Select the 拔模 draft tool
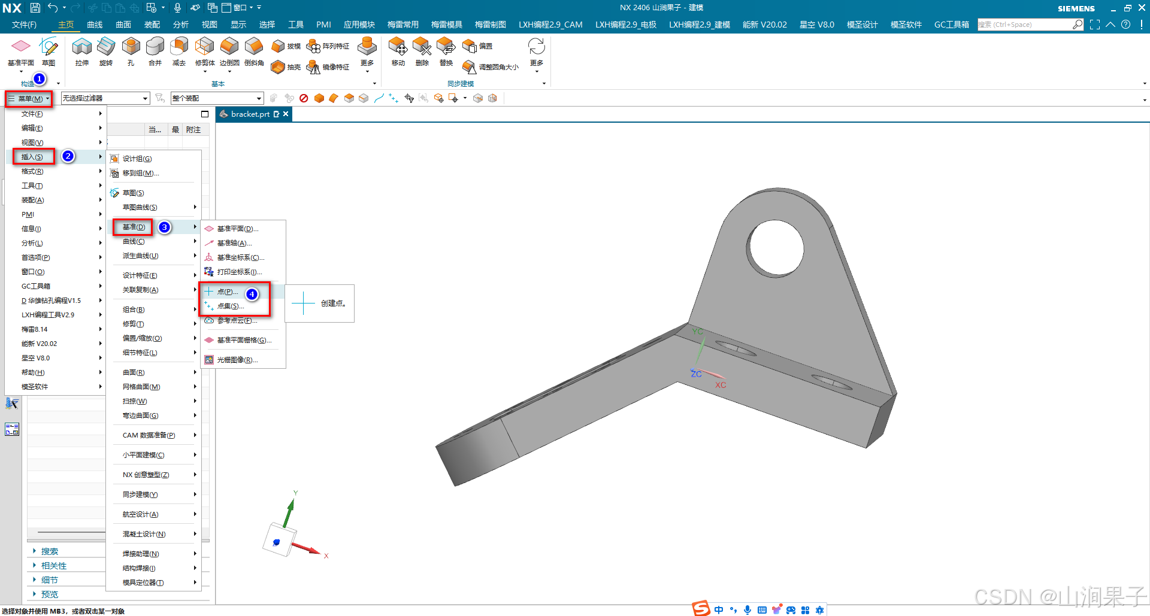The height and width of the screenshot is (616, 1150). [286, 46]
